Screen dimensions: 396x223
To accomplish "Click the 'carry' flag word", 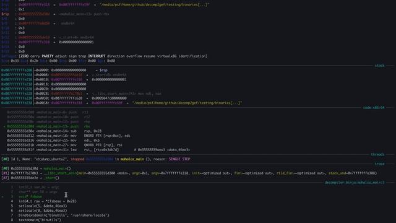I will 35,56.
